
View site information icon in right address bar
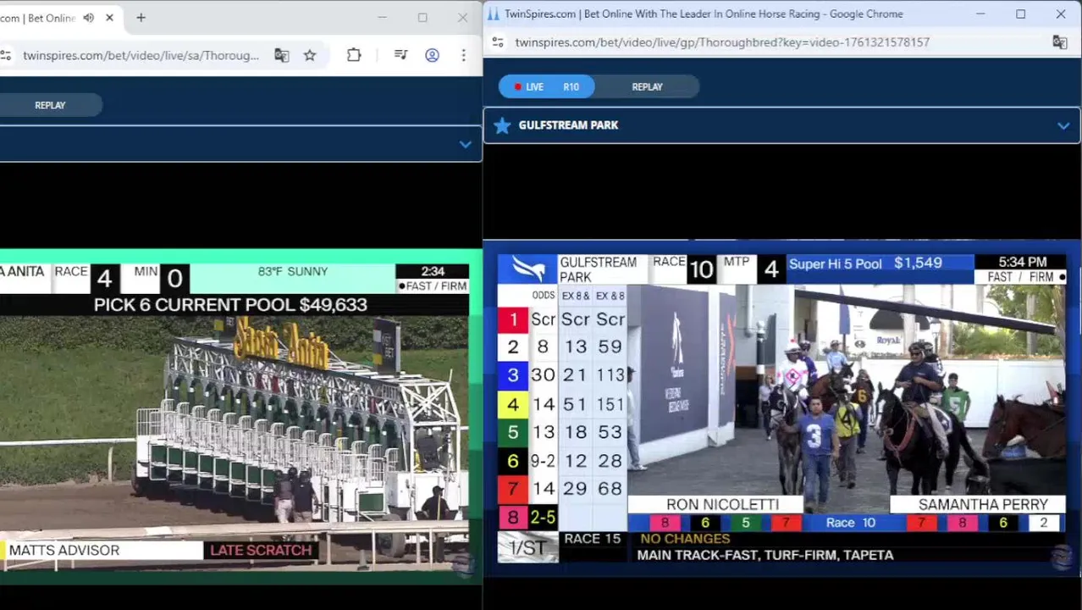tap(498, 42)
